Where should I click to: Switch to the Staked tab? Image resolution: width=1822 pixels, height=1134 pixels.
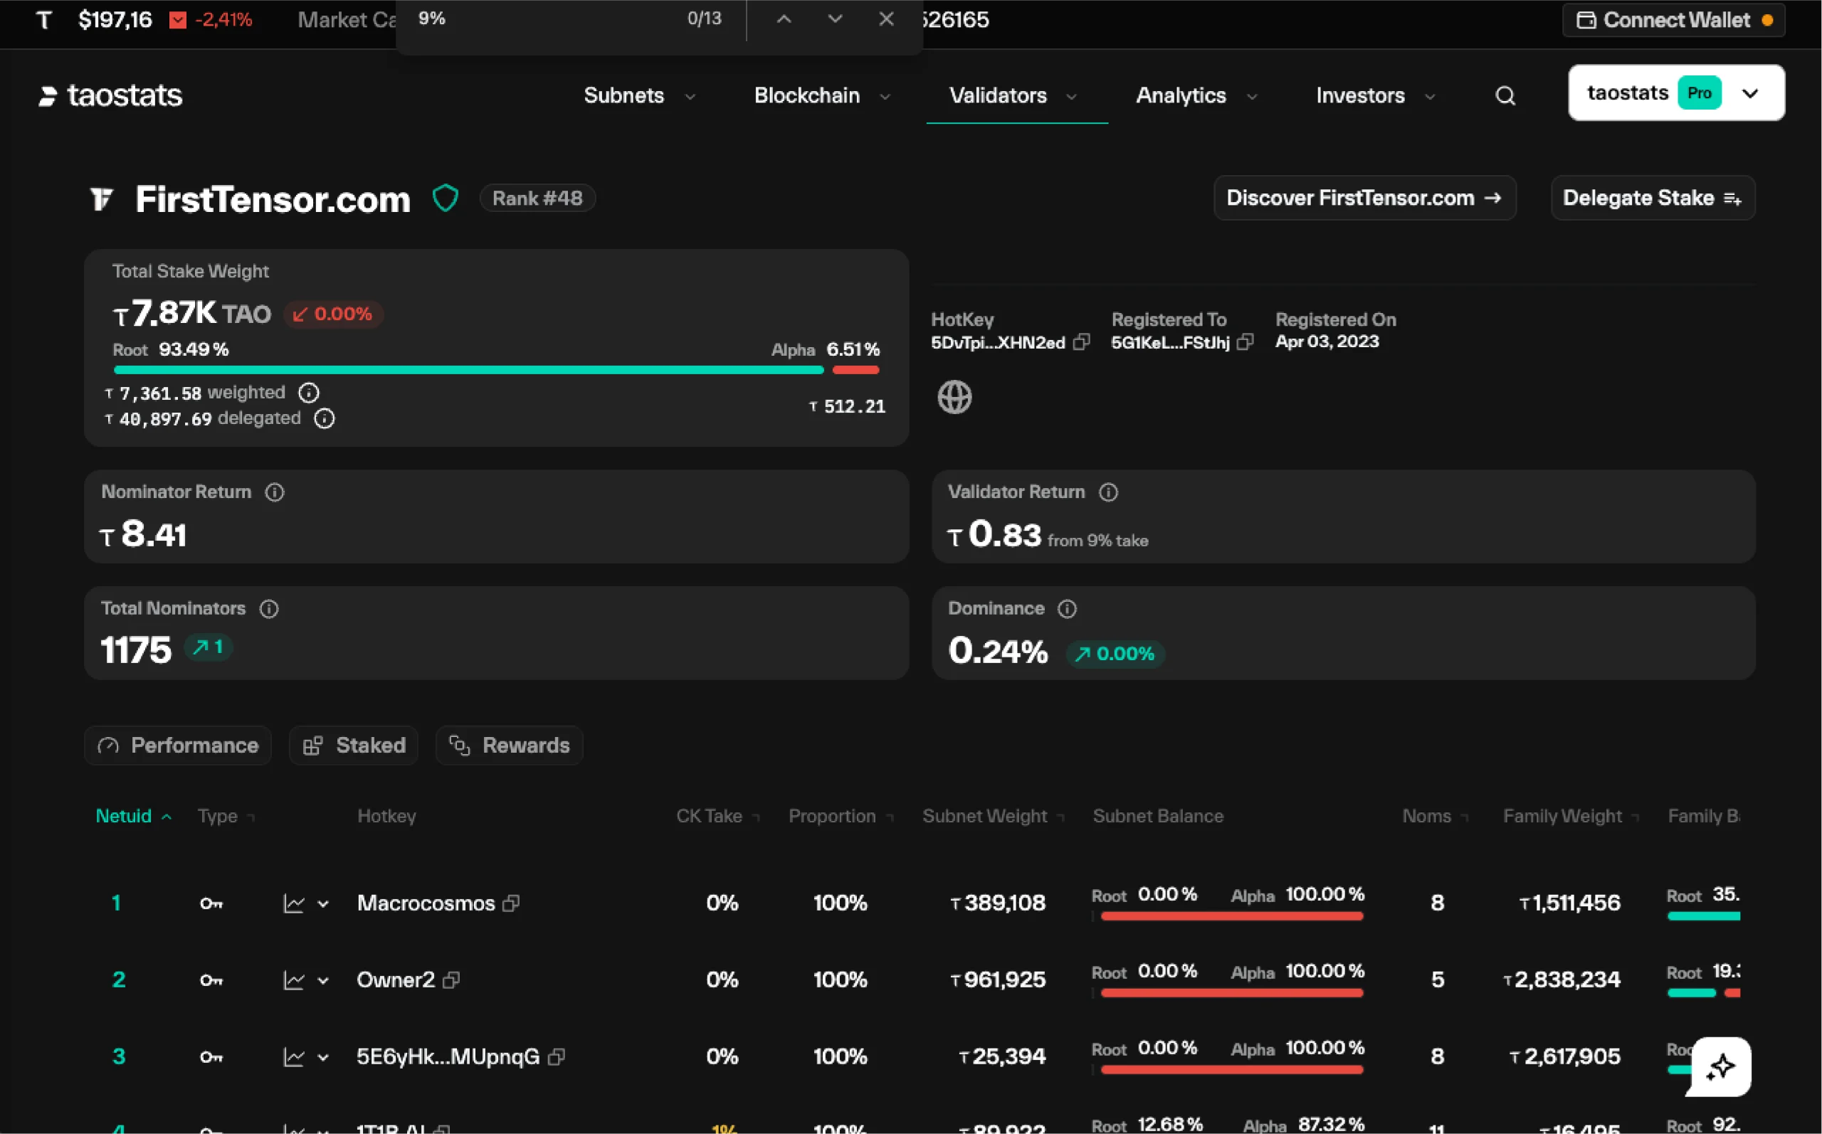click(353, 746)
